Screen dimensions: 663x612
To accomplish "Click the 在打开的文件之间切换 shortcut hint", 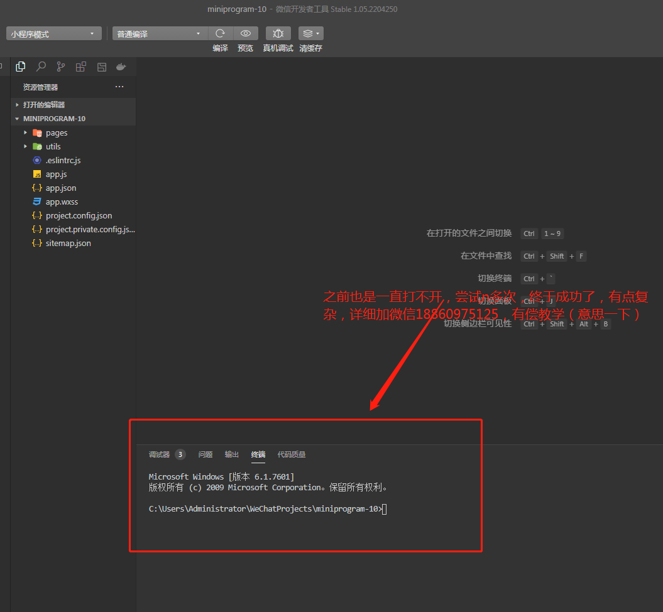I will click(469, 233).
